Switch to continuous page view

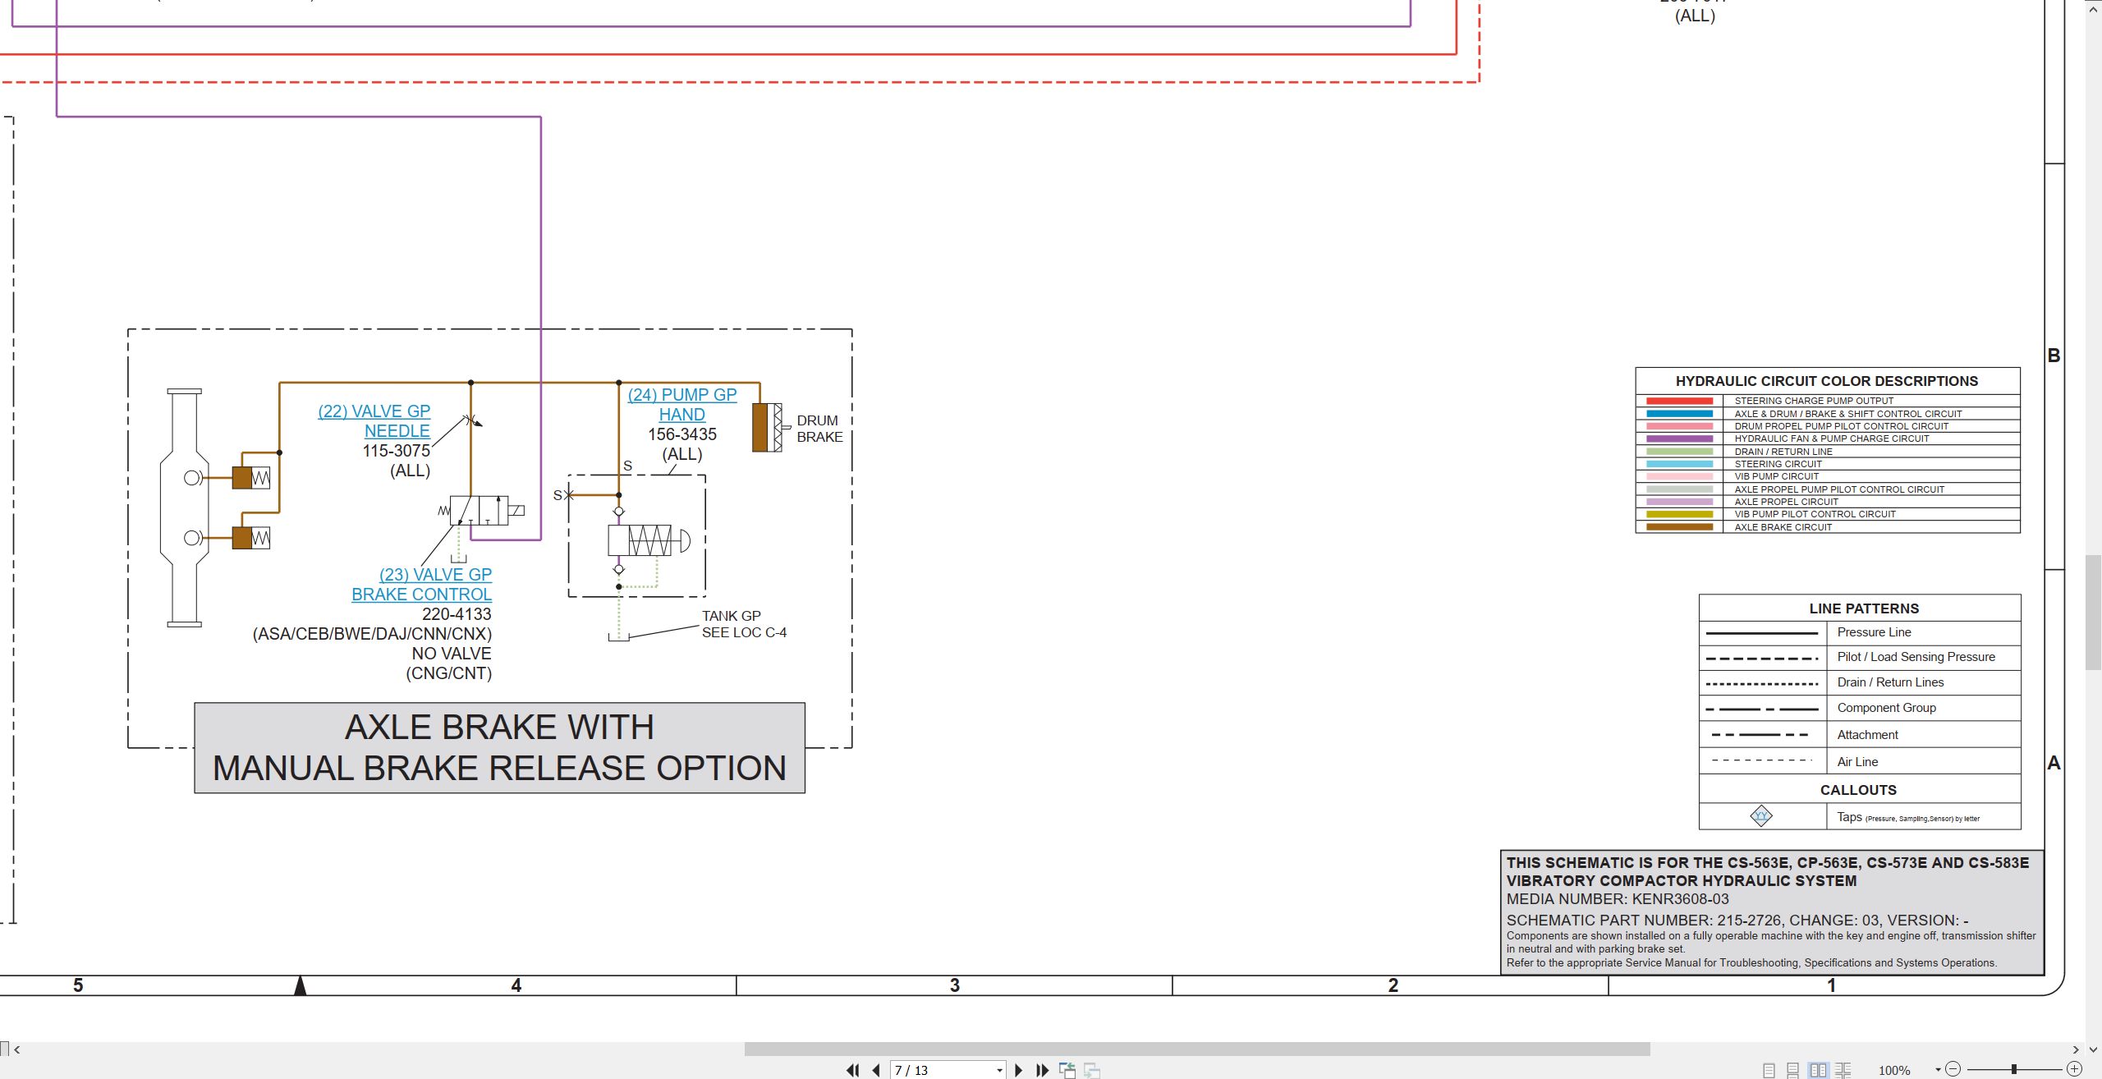pyautogui.click(x=1793, y=1070)
